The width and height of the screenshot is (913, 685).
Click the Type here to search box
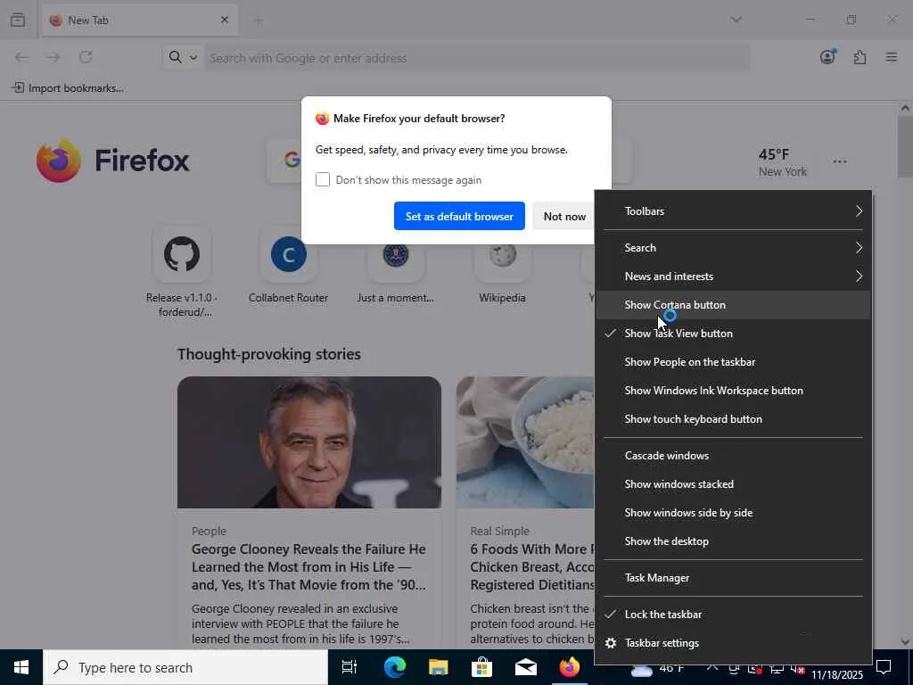[185, 667]
